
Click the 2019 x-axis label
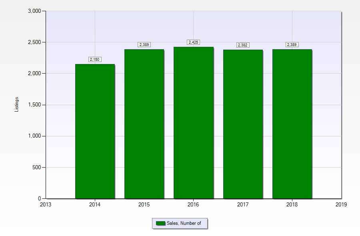pos(341,204)
